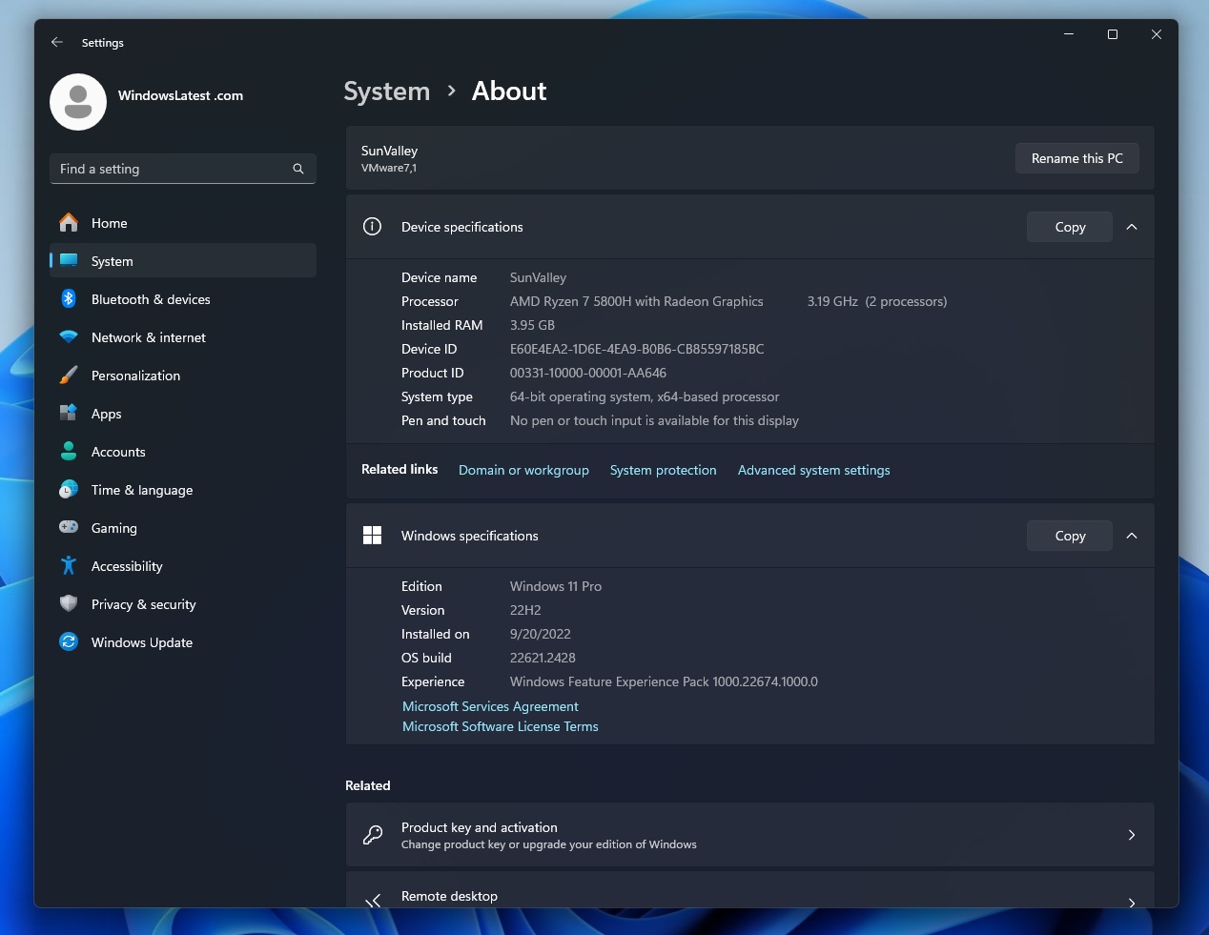1209x935 pixels.
Task: Click the Gaming controller icon
Action: coord(69,527)
